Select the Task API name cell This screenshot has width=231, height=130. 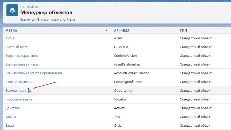[117, 117]
